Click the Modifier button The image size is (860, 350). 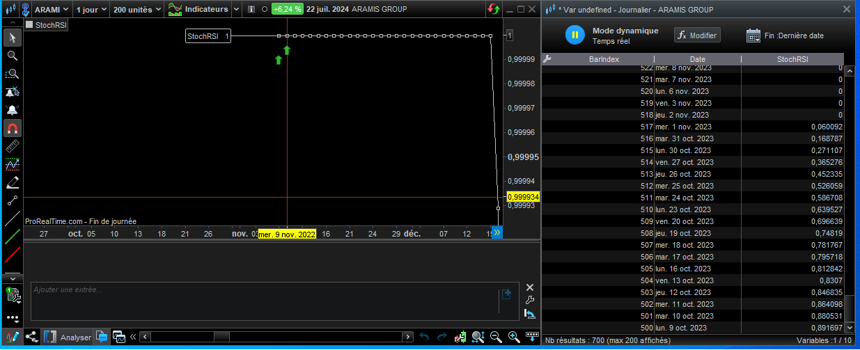point(697,35)
